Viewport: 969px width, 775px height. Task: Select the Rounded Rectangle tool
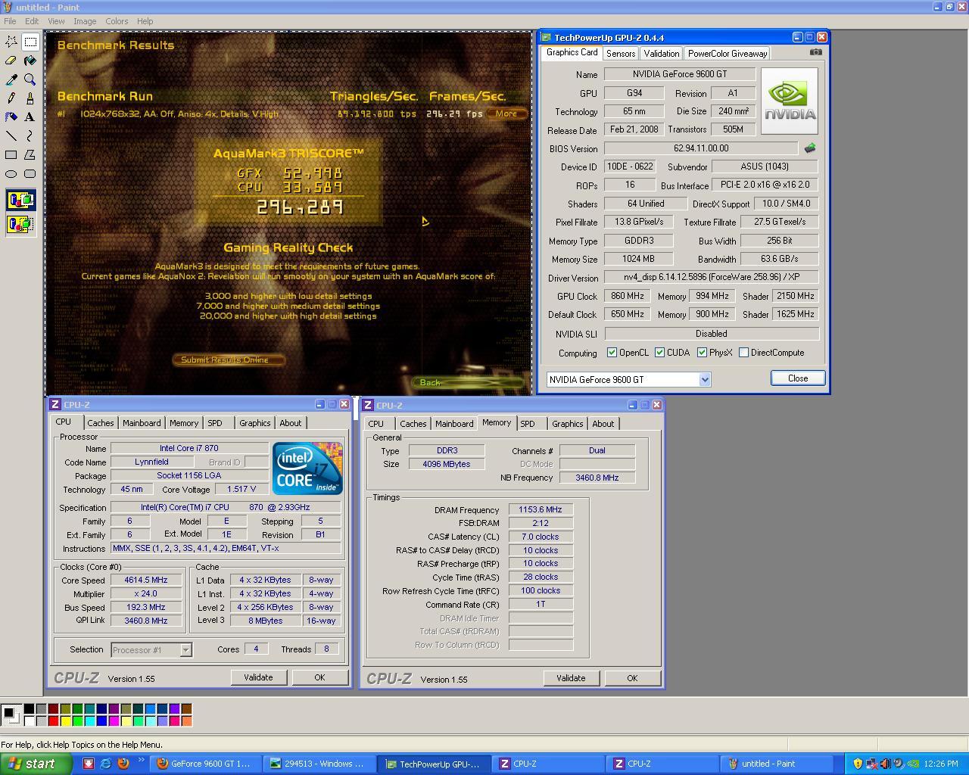tap(30, 174)
